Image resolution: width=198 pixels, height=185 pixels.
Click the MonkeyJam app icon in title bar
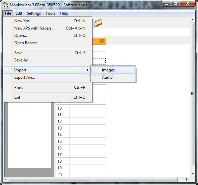(5, 5)
